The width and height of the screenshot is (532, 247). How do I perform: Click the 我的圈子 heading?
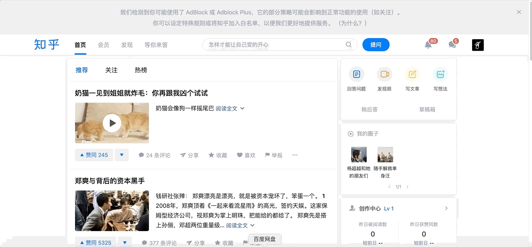(x=367, y=134)
